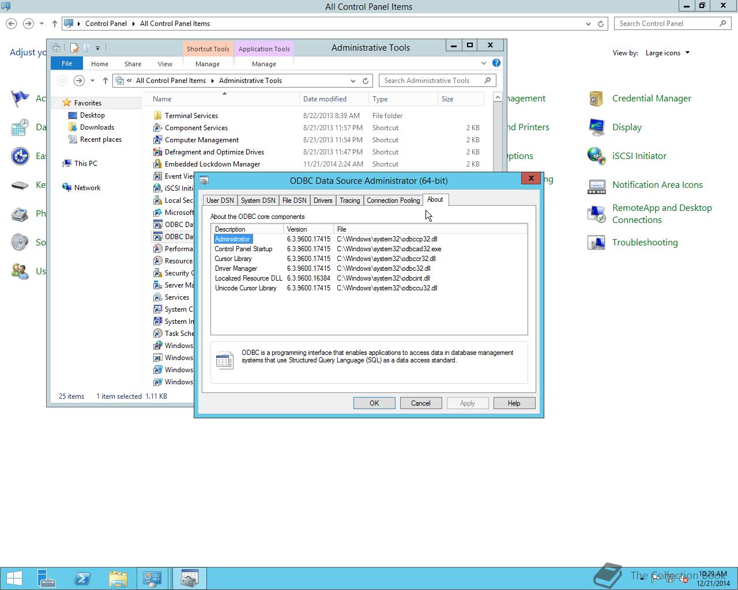Launch PowerShell from the taskbar
Image resolution: width=738 pixels, height=590 pixels.
pos(82,578)
